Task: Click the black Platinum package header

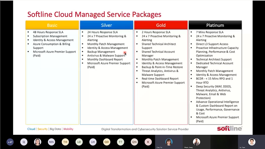Action: [215, 25]
